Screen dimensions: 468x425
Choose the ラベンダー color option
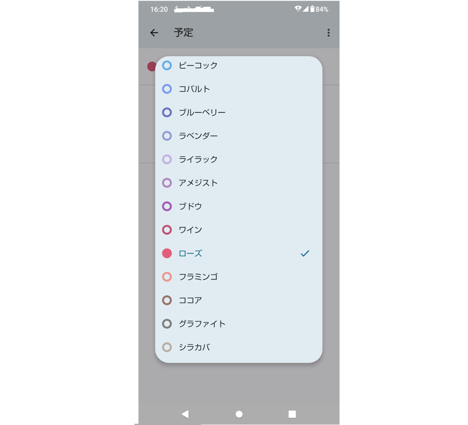[x=239, y=136]
